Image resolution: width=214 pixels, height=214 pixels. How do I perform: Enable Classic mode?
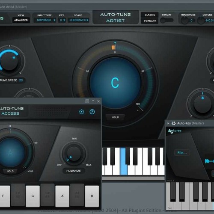[150, 15]
